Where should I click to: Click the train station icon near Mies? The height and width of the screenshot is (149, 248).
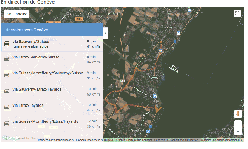(x=160, y=51)
